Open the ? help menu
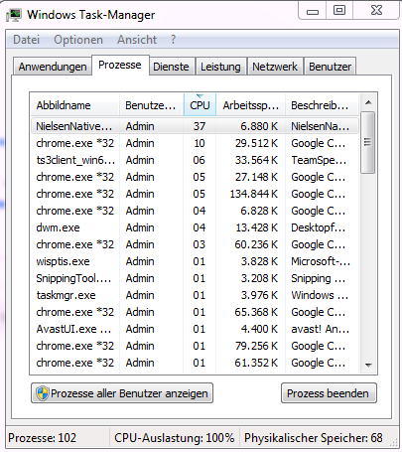402x452 pixels. (173, 40)
